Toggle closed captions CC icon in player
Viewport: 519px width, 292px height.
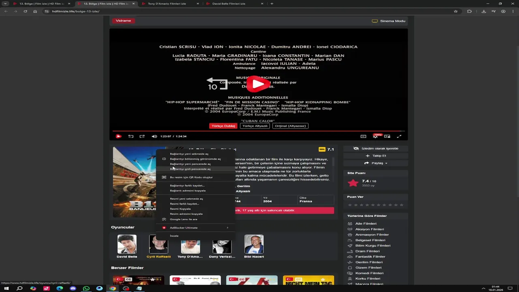point(363,136)
